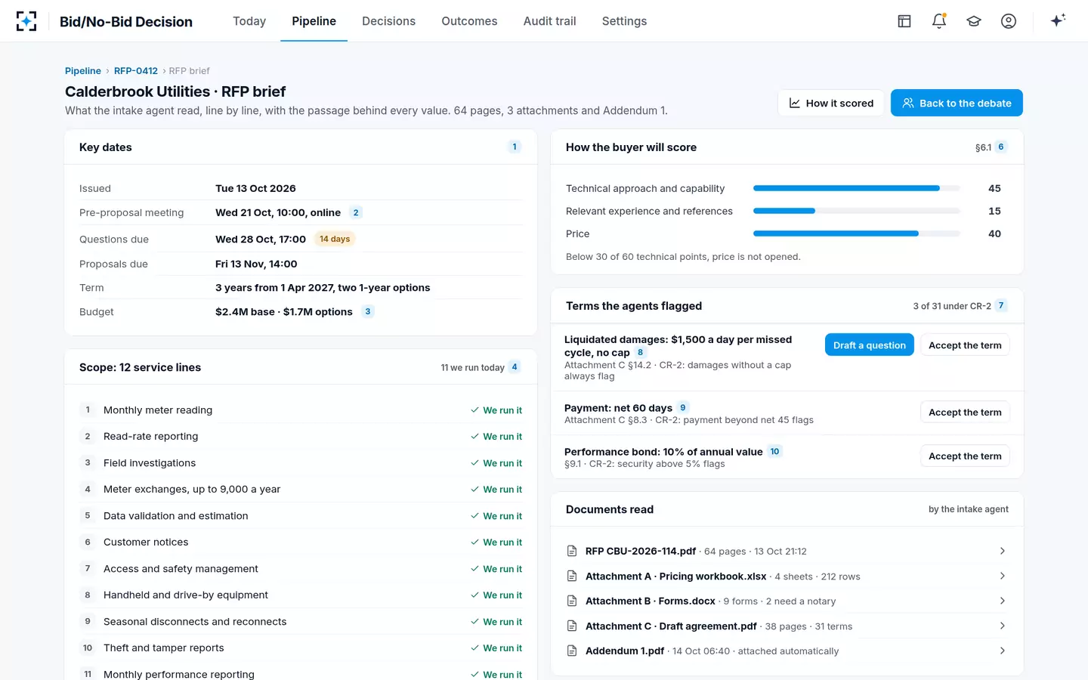Click the How it scored button
Viewport: 1088px width, 680px height.
pos(831,104)
